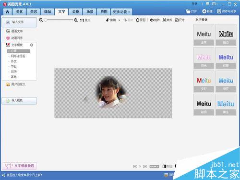Apply the pink glow Meitu effect

pos(204,58)
